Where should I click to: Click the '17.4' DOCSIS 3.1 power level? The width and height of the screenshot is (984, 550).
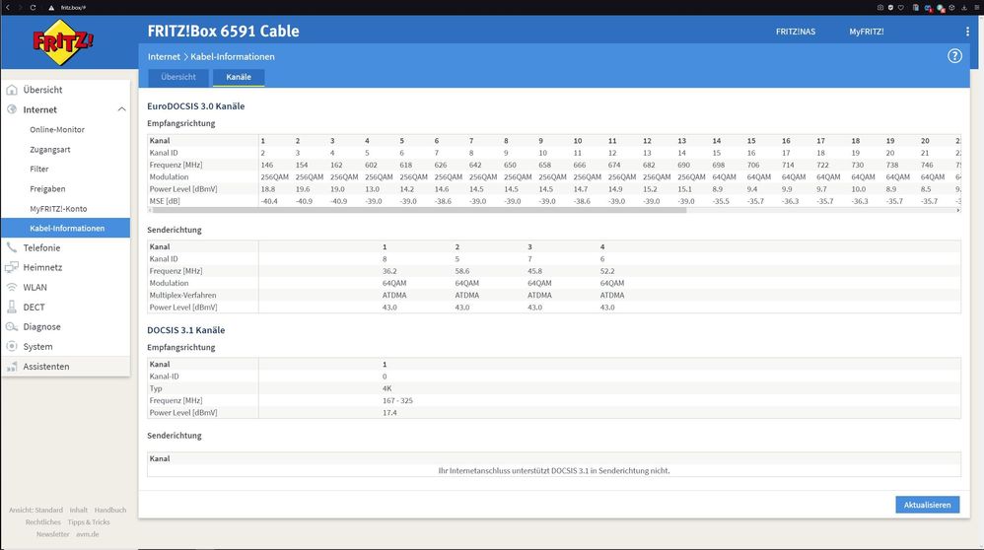pyautogui.click(x=389, y=413)
